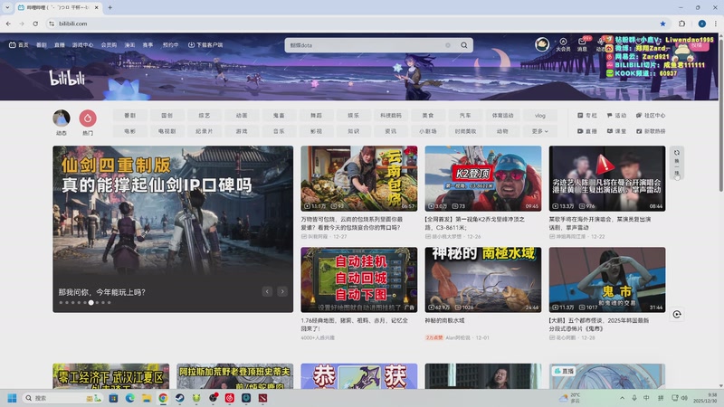Open 仙剑四重制版 carousel banner
724x407 pixels.
[x=173, y=229]
